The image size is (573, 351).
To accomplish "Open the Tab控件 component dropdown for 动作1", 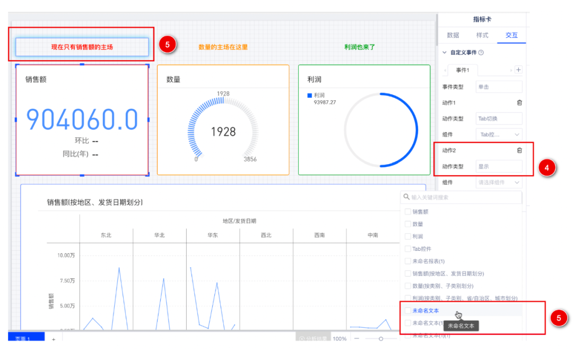I will (x=498, y=134).
